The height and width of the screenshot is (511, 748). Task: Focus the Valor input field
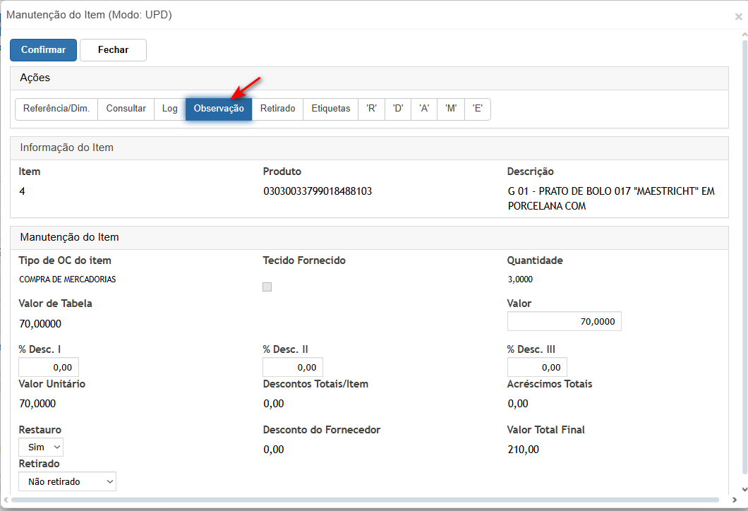click(x=564, y=322)
